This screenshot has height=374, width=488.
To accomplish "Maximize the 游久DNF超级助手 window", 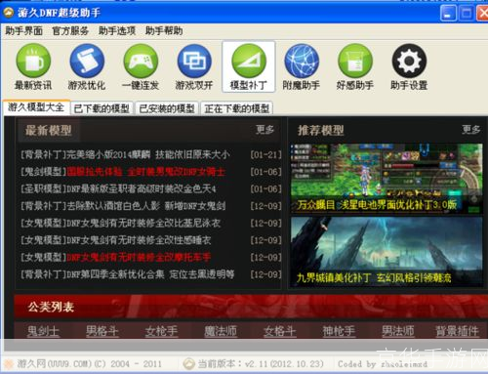I will (467, 14).
